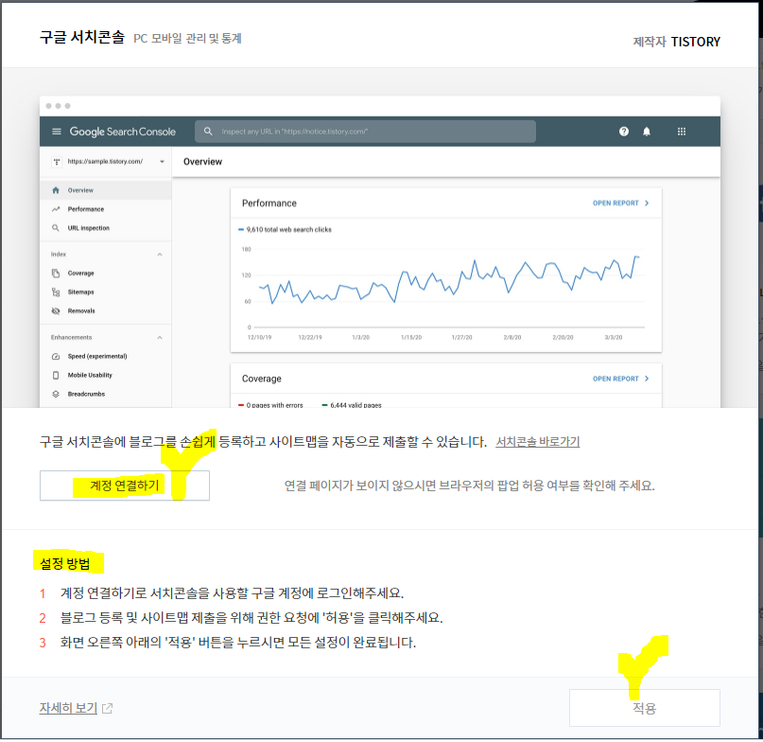This screenshot has width=763, height=742.
Task: Click the popup permission notice 연결 페이지가 보이지 않으시면
Action: coord(470,486)
